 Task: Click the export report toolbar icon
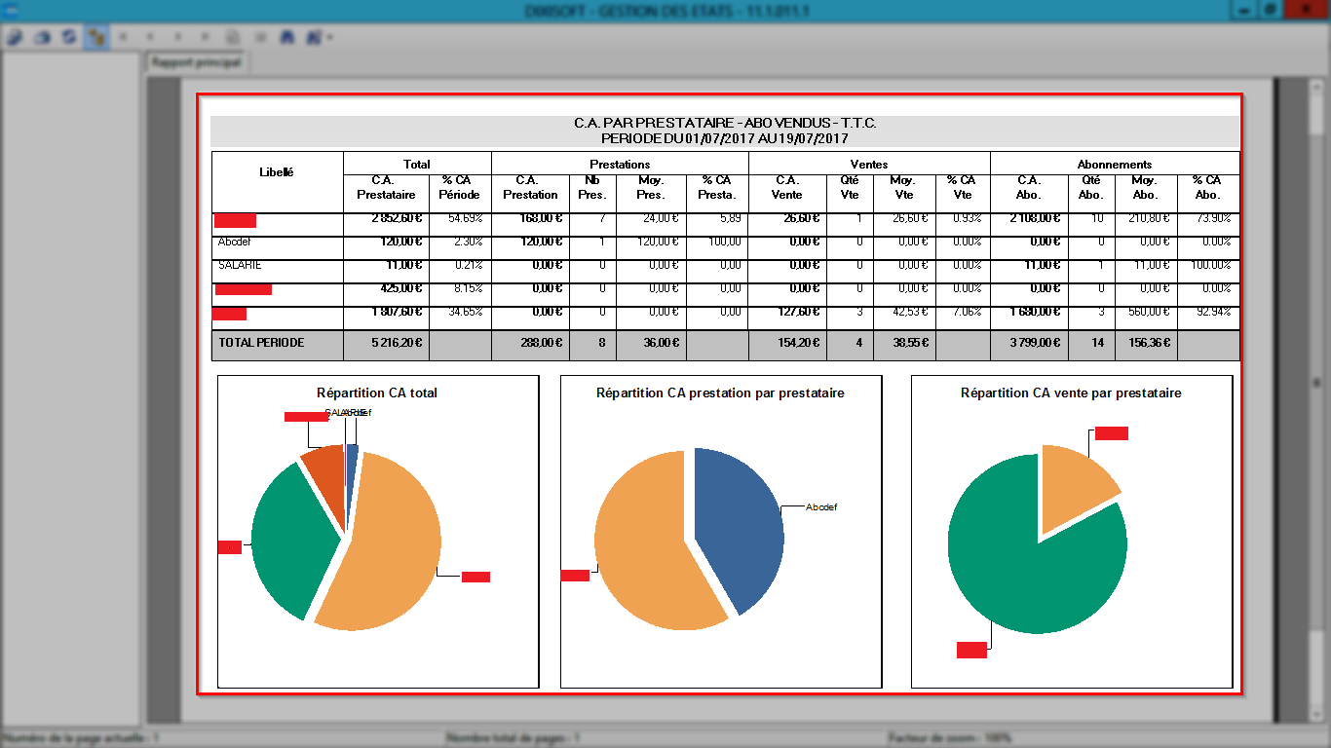[16, 37]
